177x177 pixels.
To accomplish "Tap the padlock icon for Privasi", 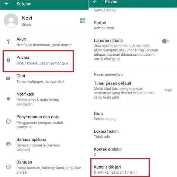I will 8,60.
